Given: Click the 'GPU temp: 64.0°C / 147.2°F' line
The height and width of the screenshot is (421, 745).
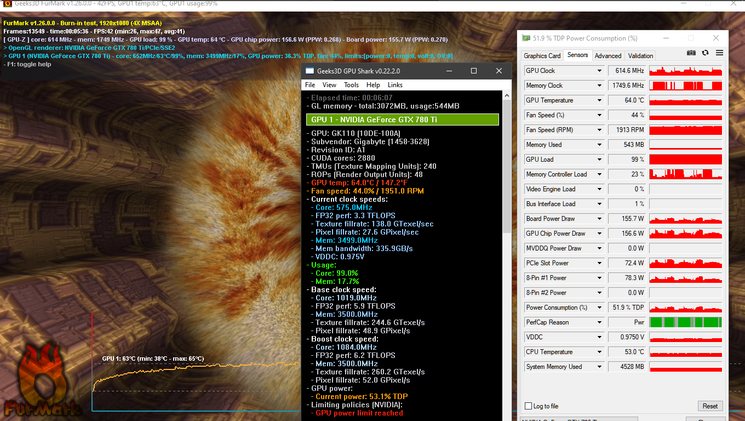Looking at the screenshot, I should click(x=359, y=183).
